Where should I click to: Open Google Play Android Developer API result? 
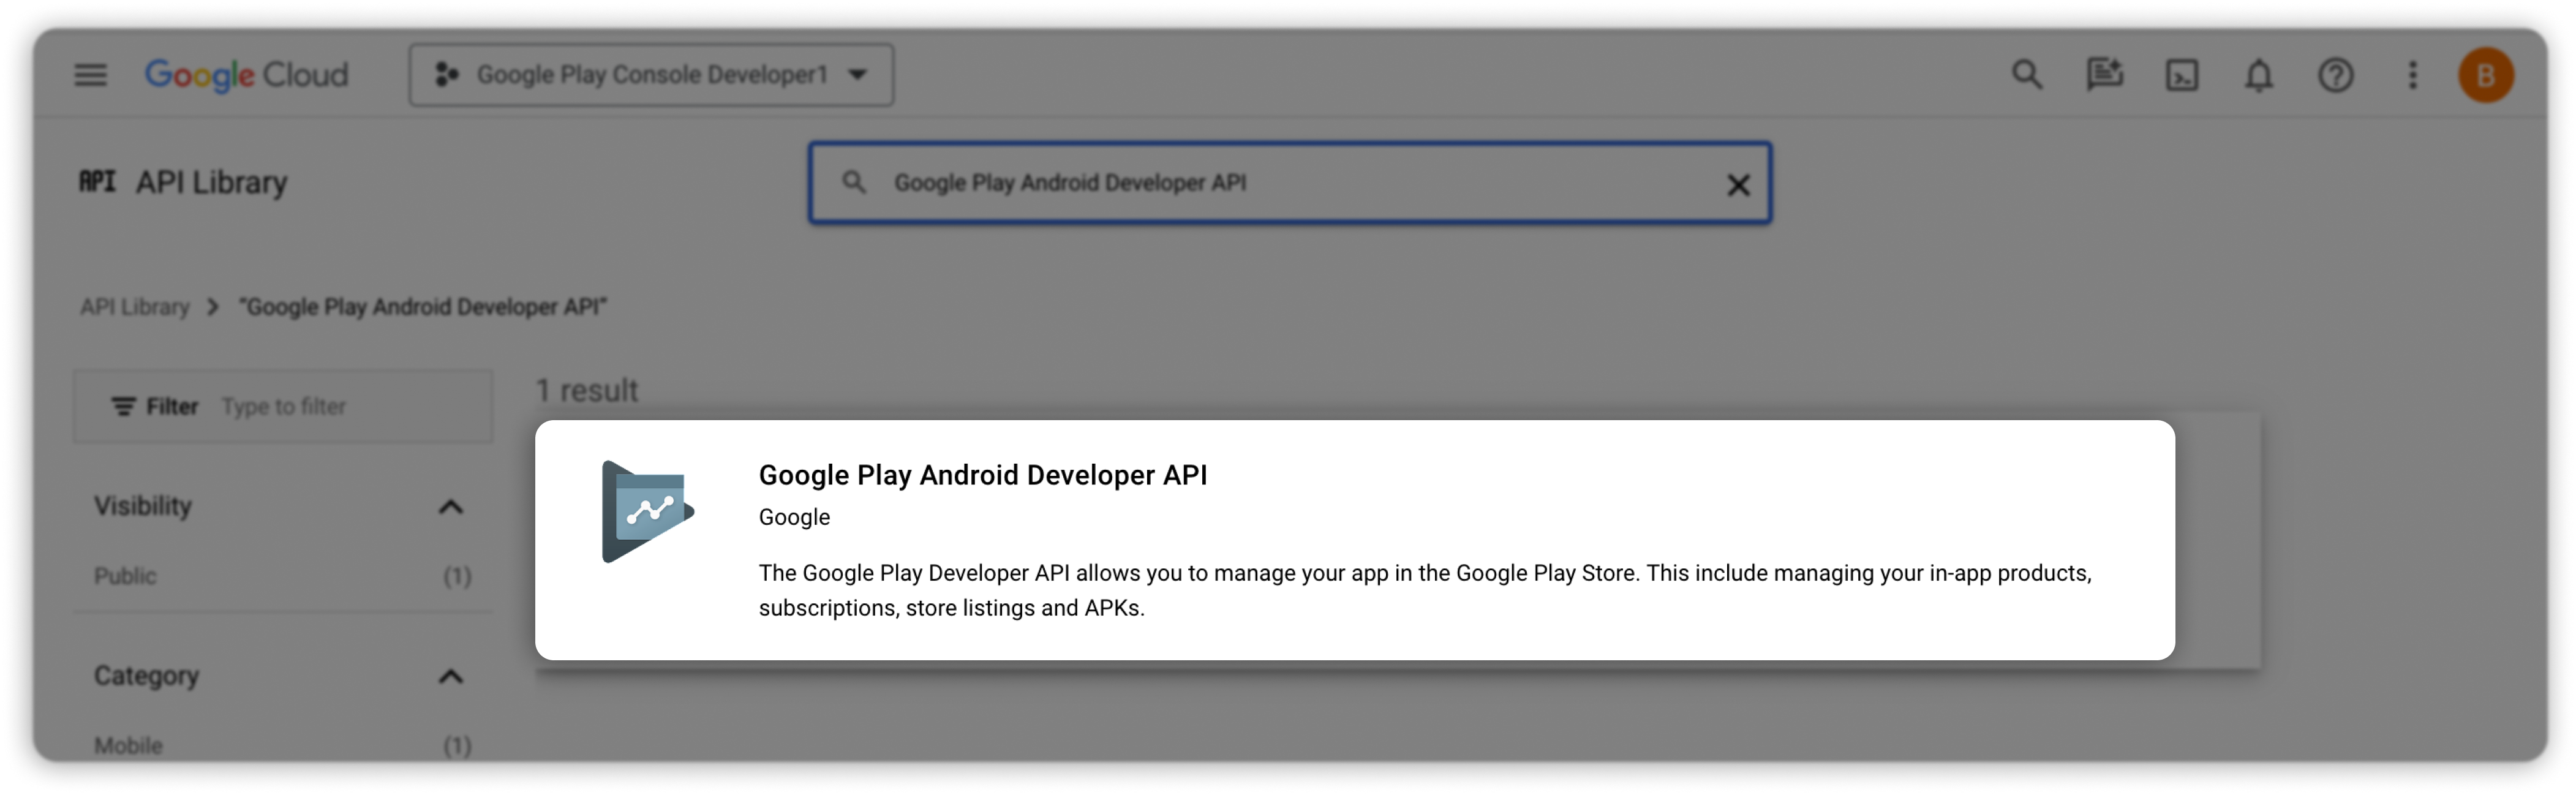982,475
